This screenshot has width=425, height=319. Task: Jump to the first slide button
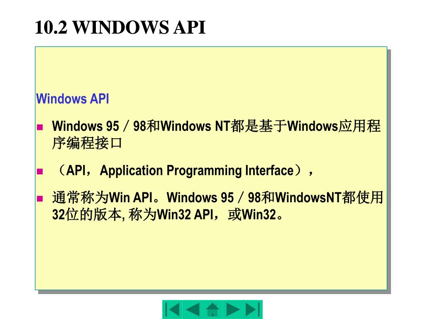click(172, 309)
